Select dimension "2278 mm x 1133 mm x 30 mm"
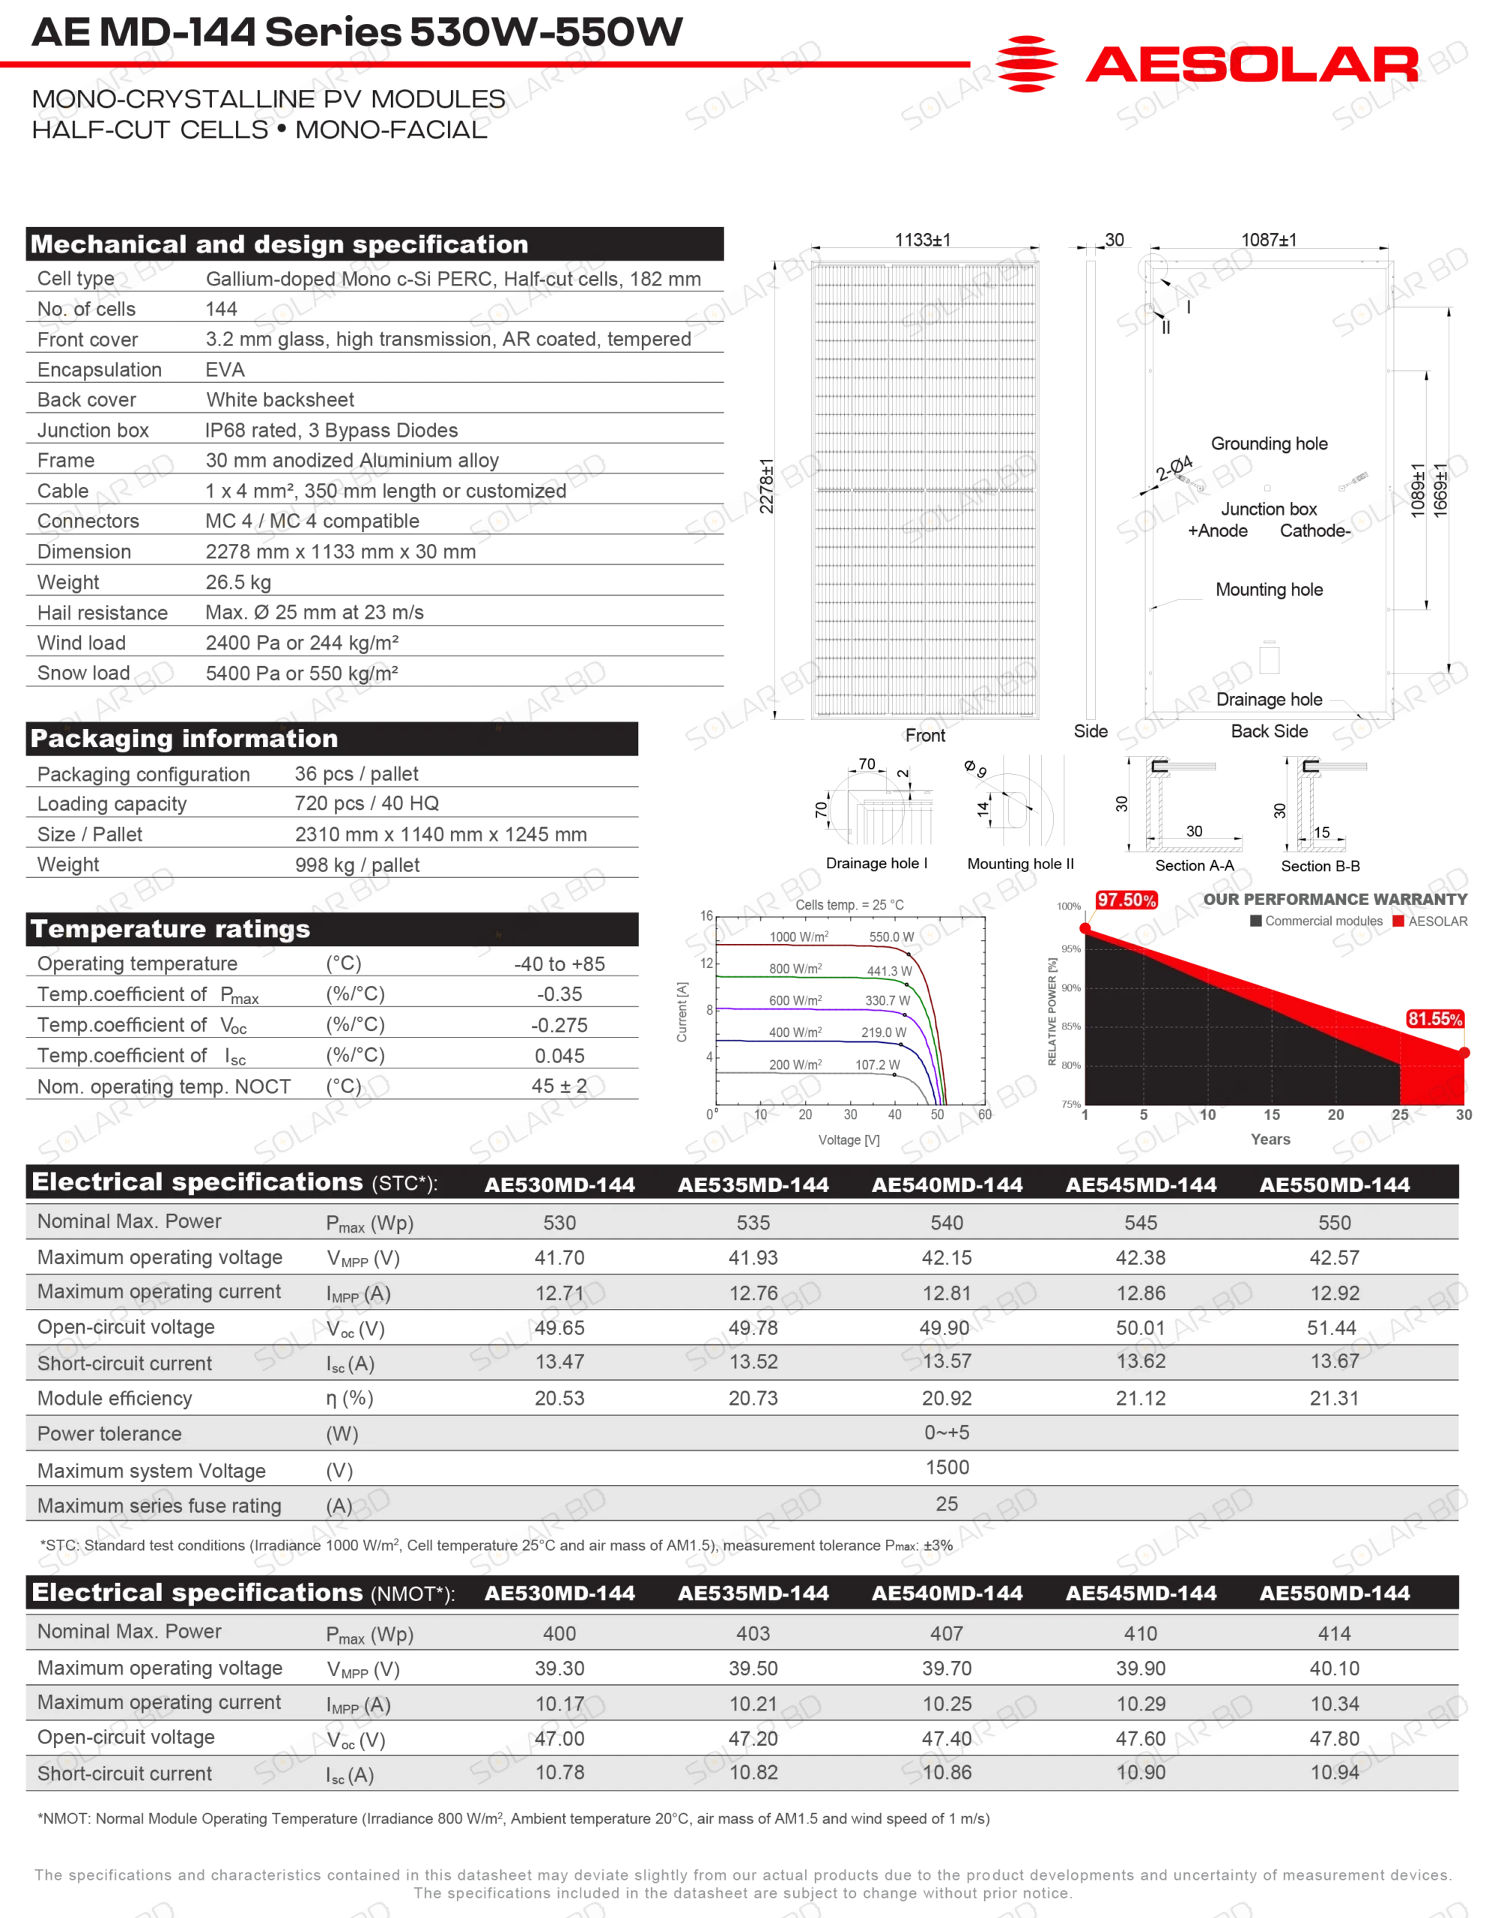The image size is (1489, 1918). (341, 551)
